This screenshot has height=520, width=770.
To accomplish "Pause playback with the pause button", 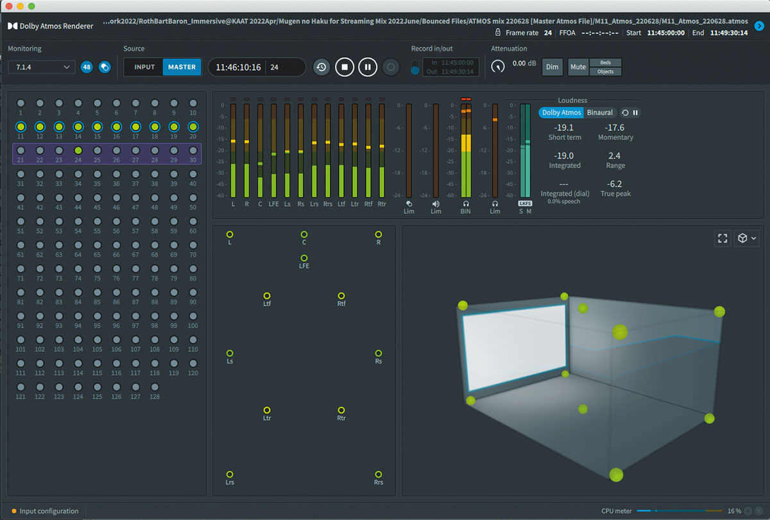I will 368,67.
